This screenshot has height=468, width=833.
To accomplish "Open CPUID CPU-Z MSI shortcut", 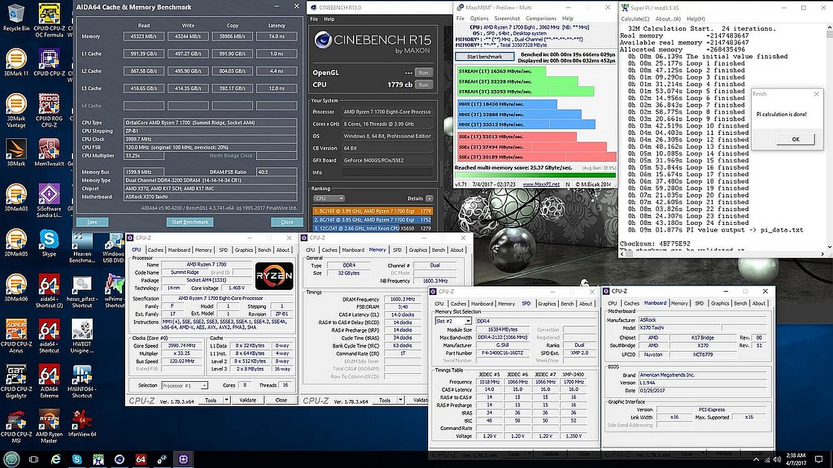I will [x=15, y=426].
